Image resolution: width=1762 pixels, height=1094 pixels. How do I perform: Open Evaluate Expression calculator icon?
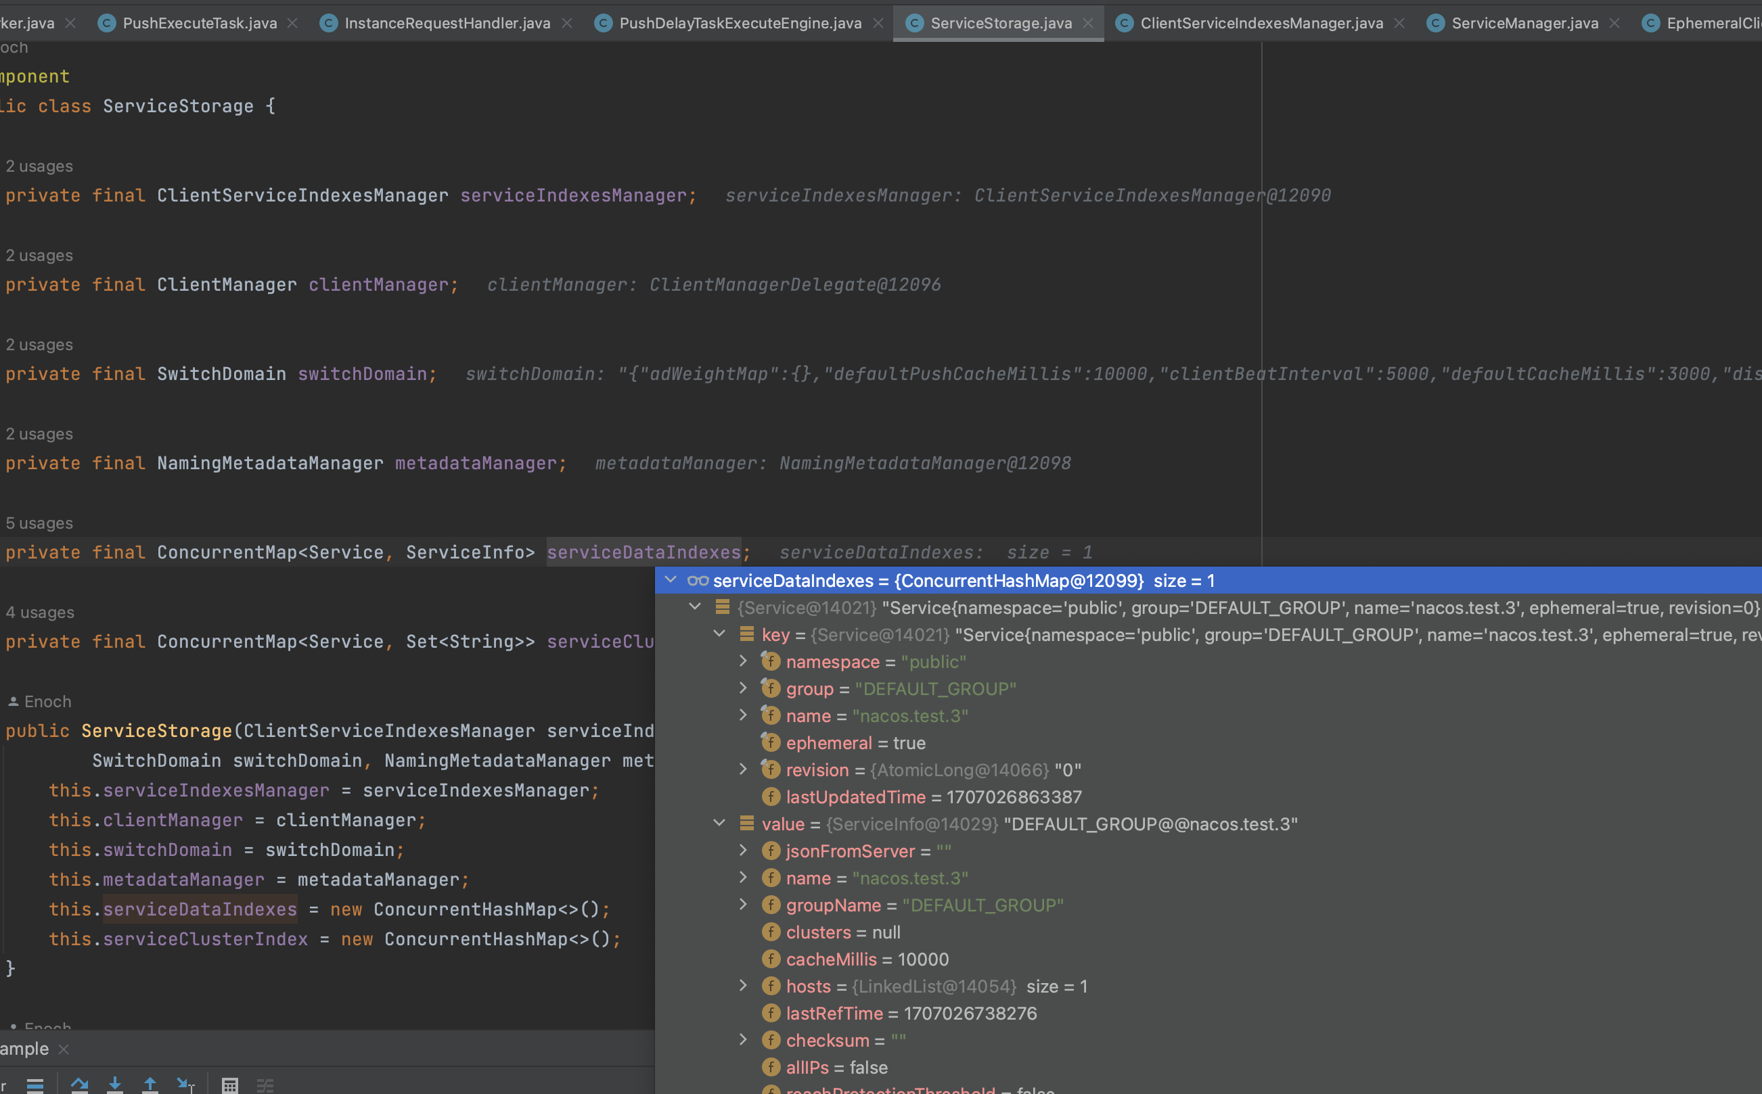click(x=230, y=1085)
